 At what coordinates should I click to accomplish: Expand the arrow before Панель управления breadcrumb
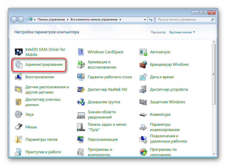point(35,19)
